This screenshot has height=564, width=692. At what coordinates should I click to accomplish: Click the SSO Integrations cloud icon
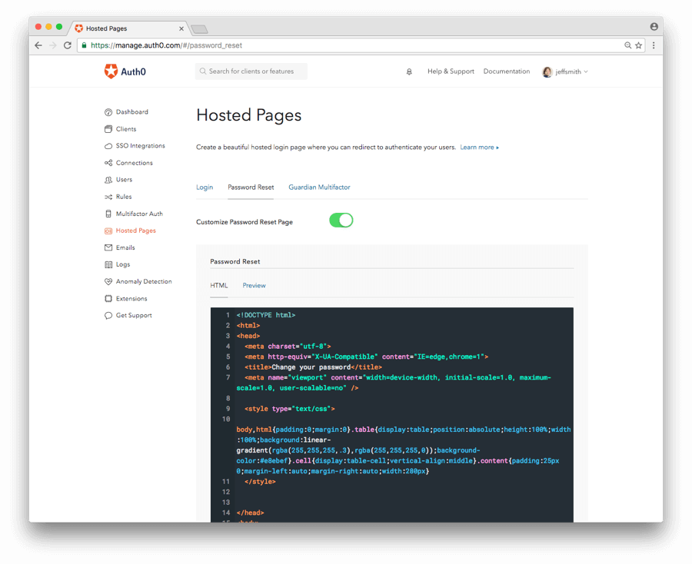tap(108, 146)
